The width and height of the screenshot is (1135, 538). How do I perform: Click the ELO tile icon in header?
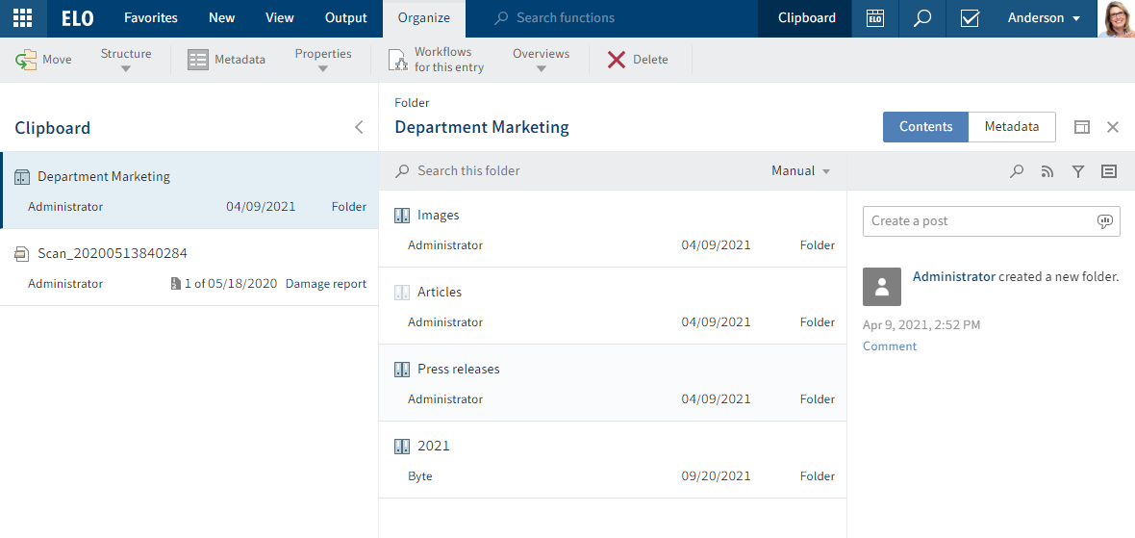point(874,18)
